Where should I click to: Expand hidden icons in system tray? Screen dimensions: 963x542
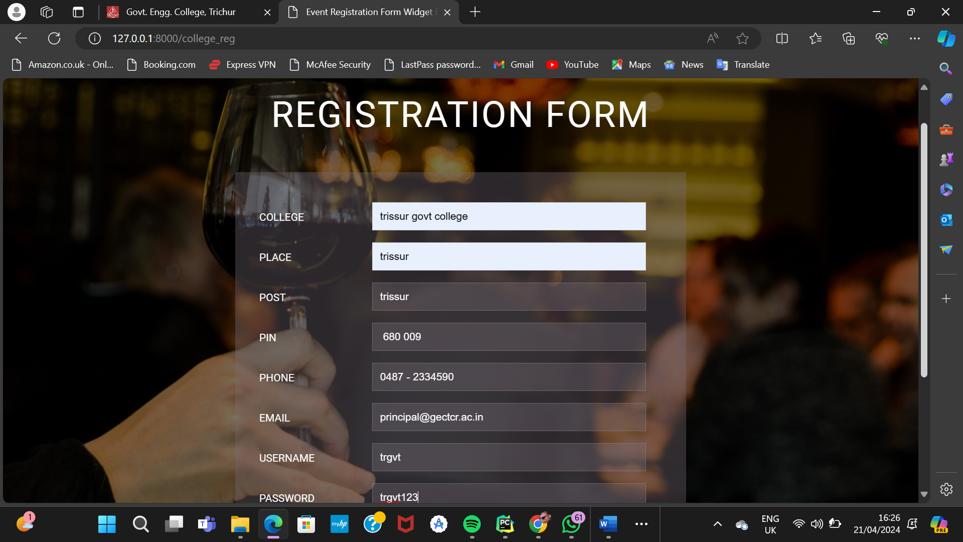[x=717, y=523]
